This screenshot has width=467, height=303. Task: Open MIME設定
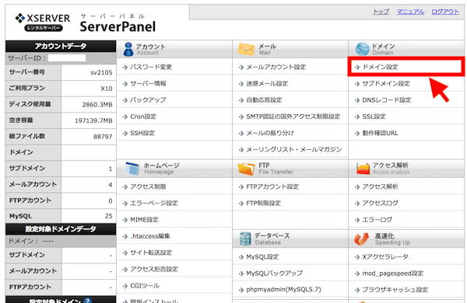coord(144,220)
